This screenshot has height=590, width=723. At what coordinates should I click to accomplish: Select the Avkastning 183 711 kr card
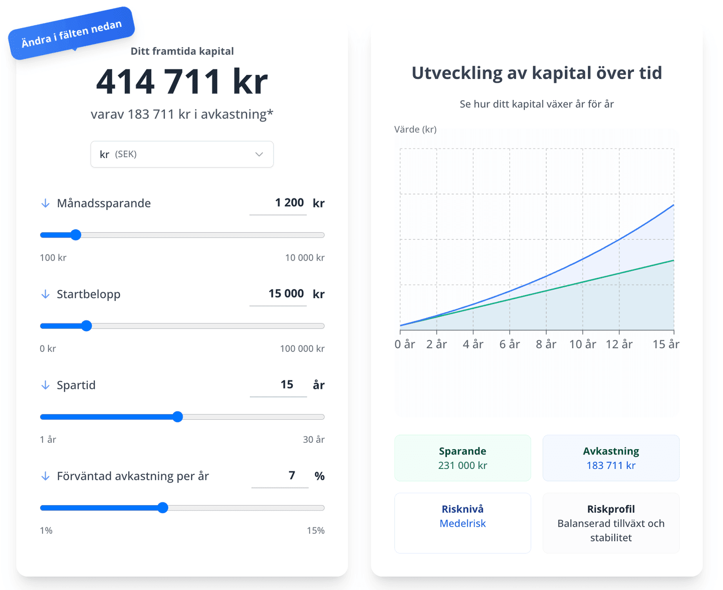[x=610, y=458]
